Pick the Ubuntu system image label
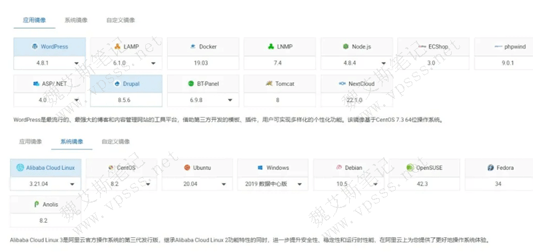 tap(202, 167)
